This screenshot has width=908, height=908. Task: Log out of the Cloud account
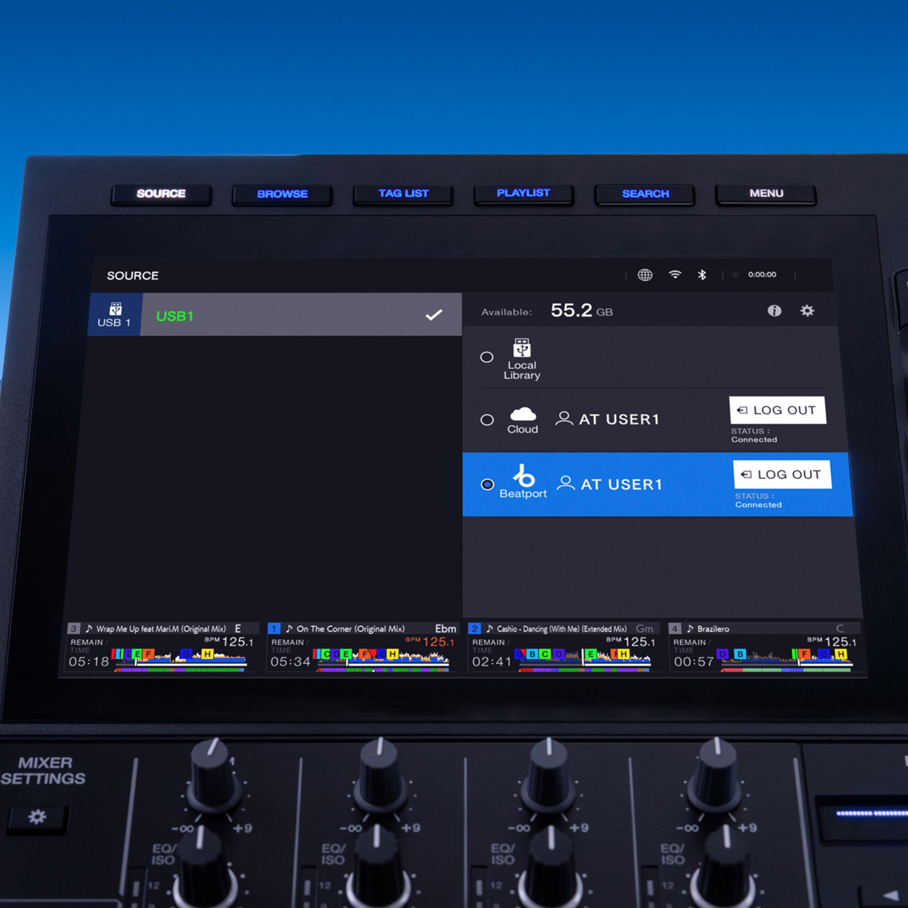[x=777, y=410]
